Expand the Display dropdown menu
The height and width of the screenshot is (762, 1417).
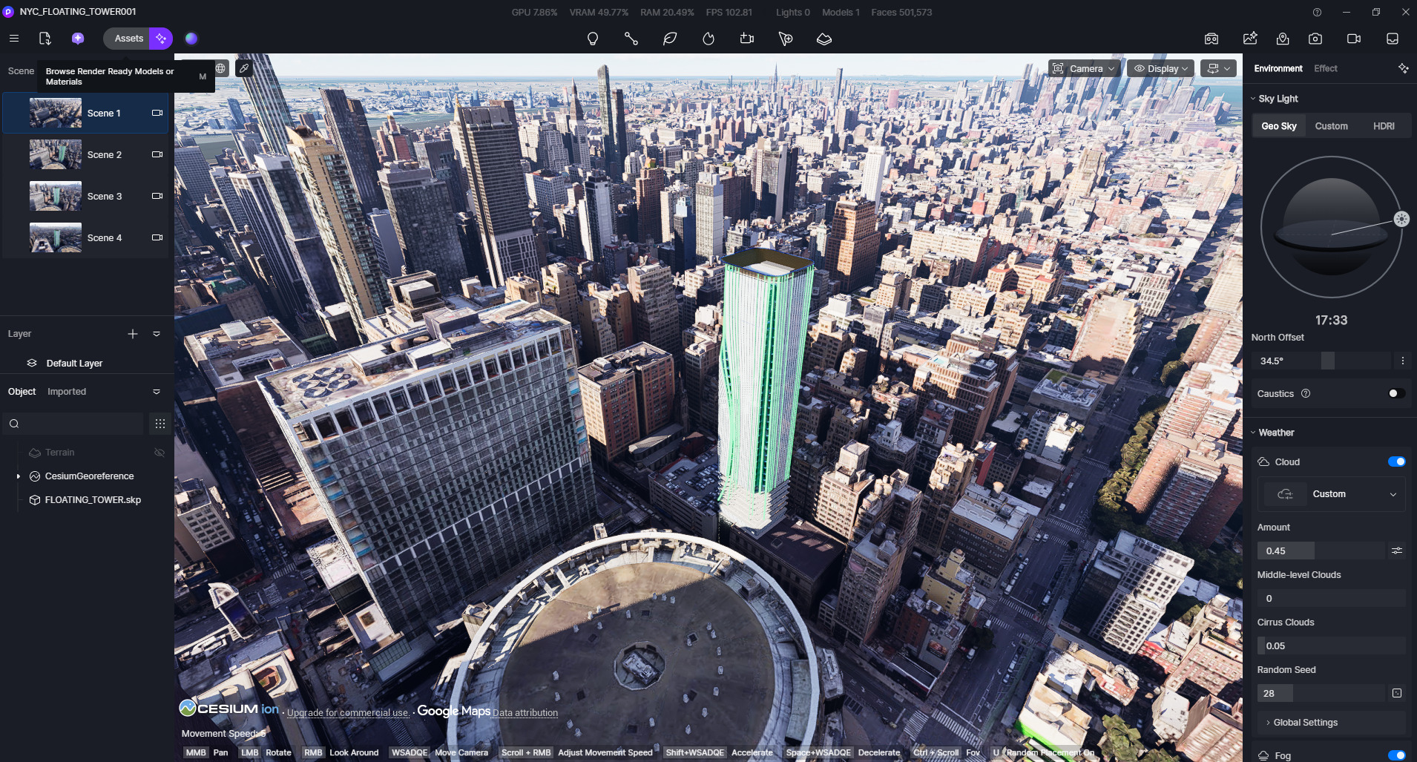[1161, 68]
